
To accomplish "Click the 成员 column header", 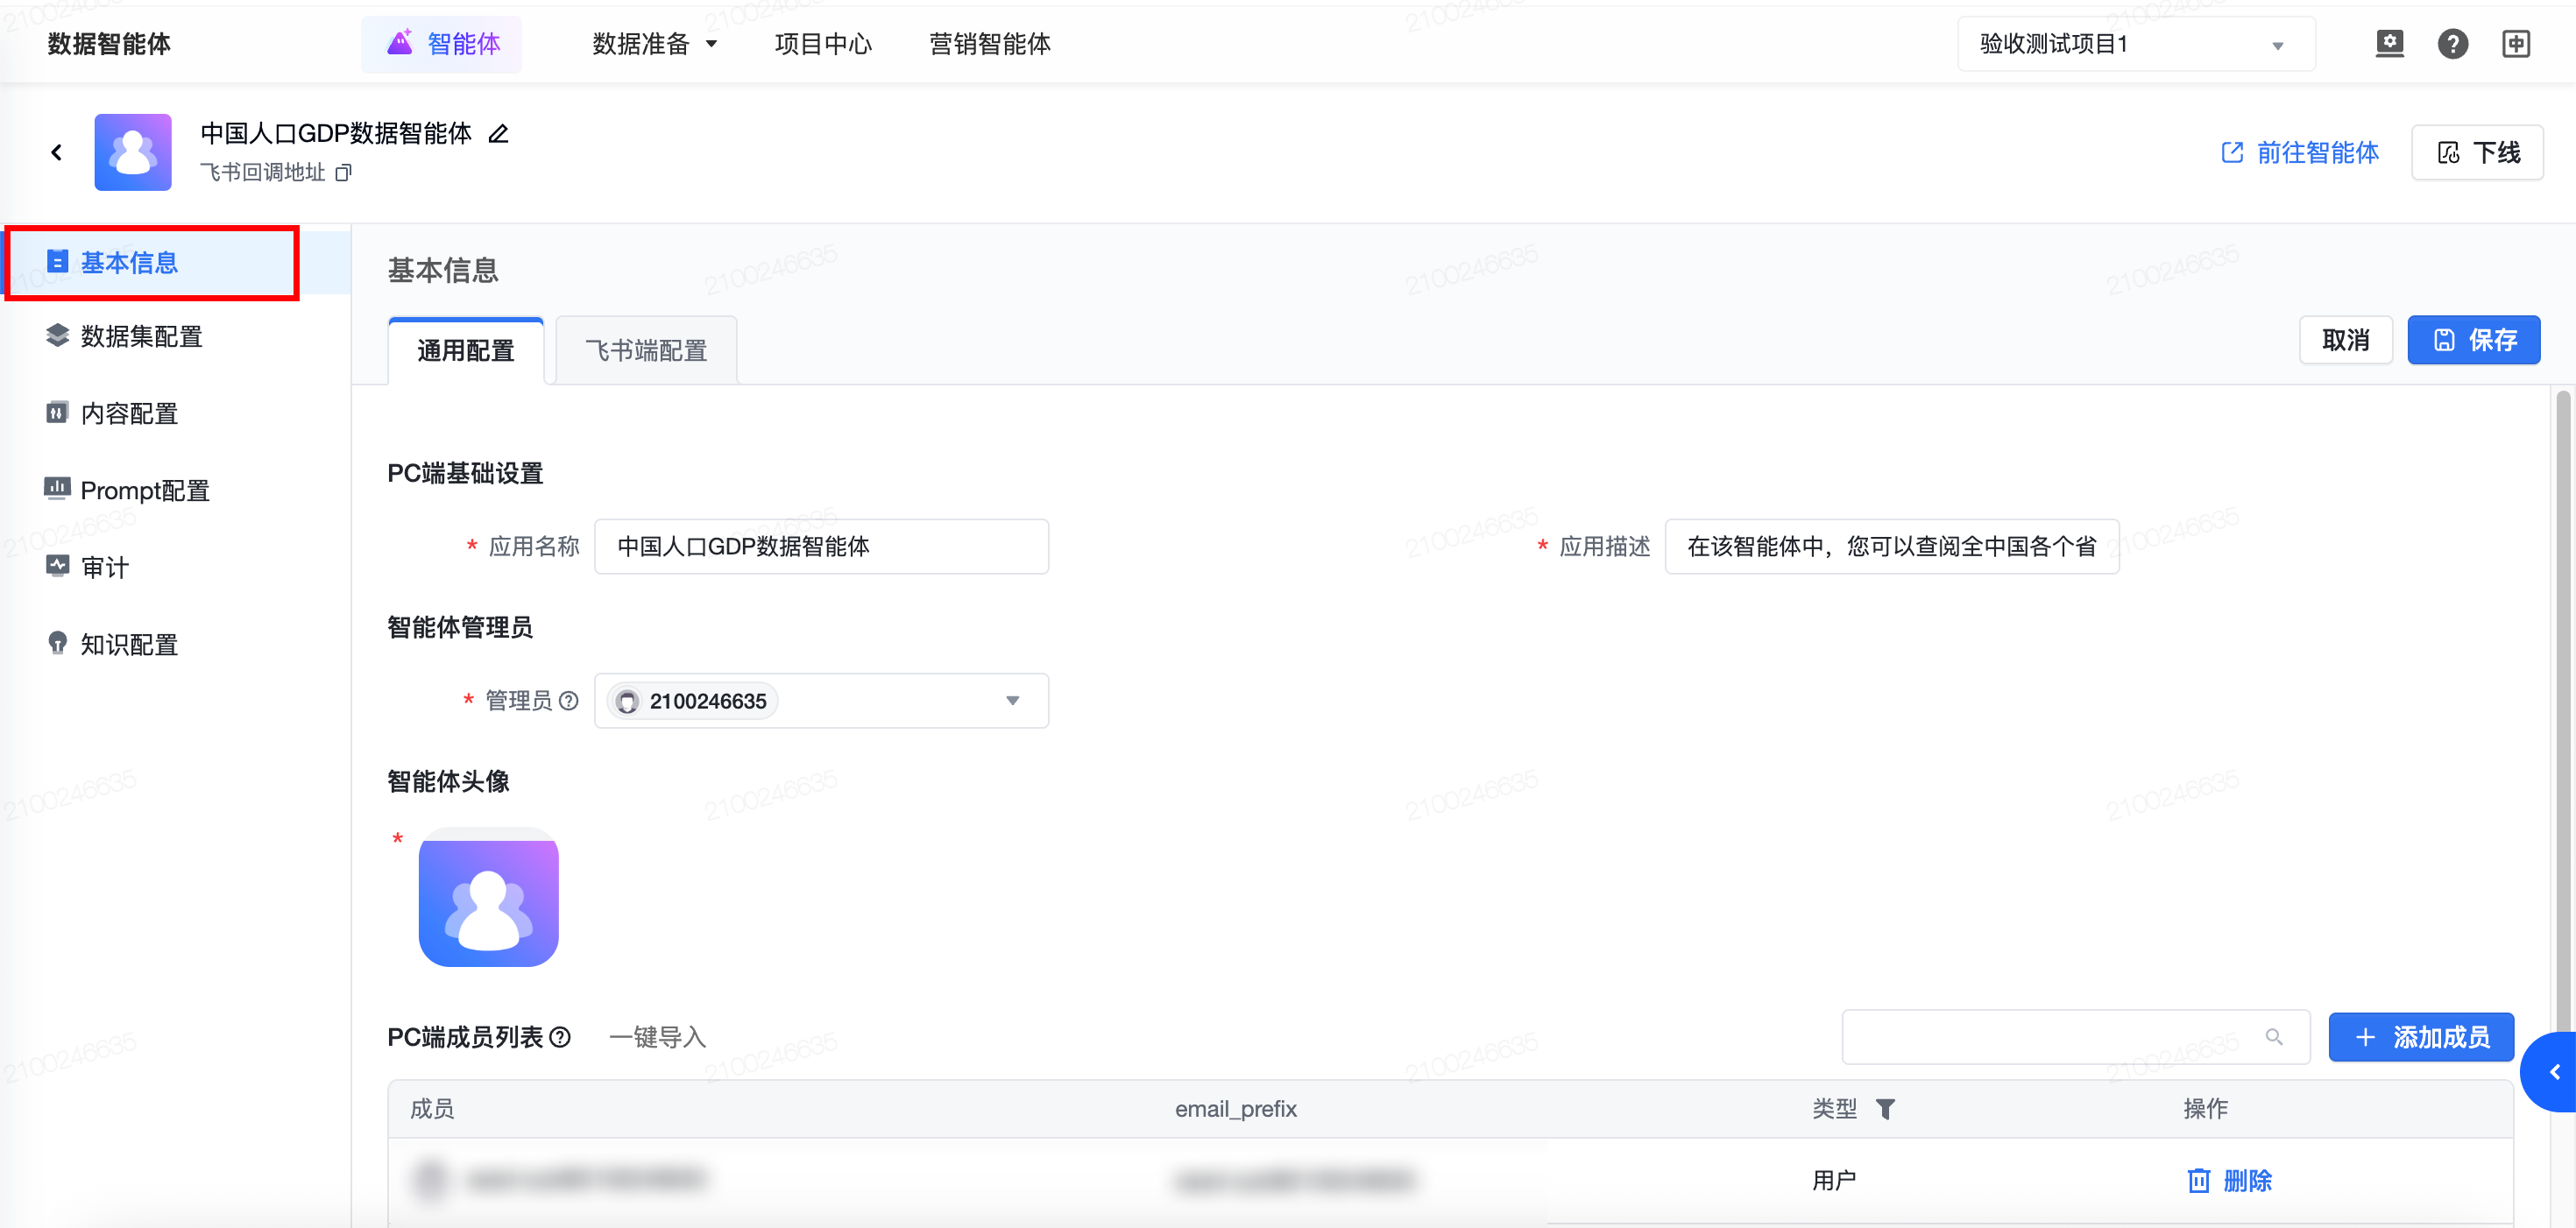I will point(432,1109).
